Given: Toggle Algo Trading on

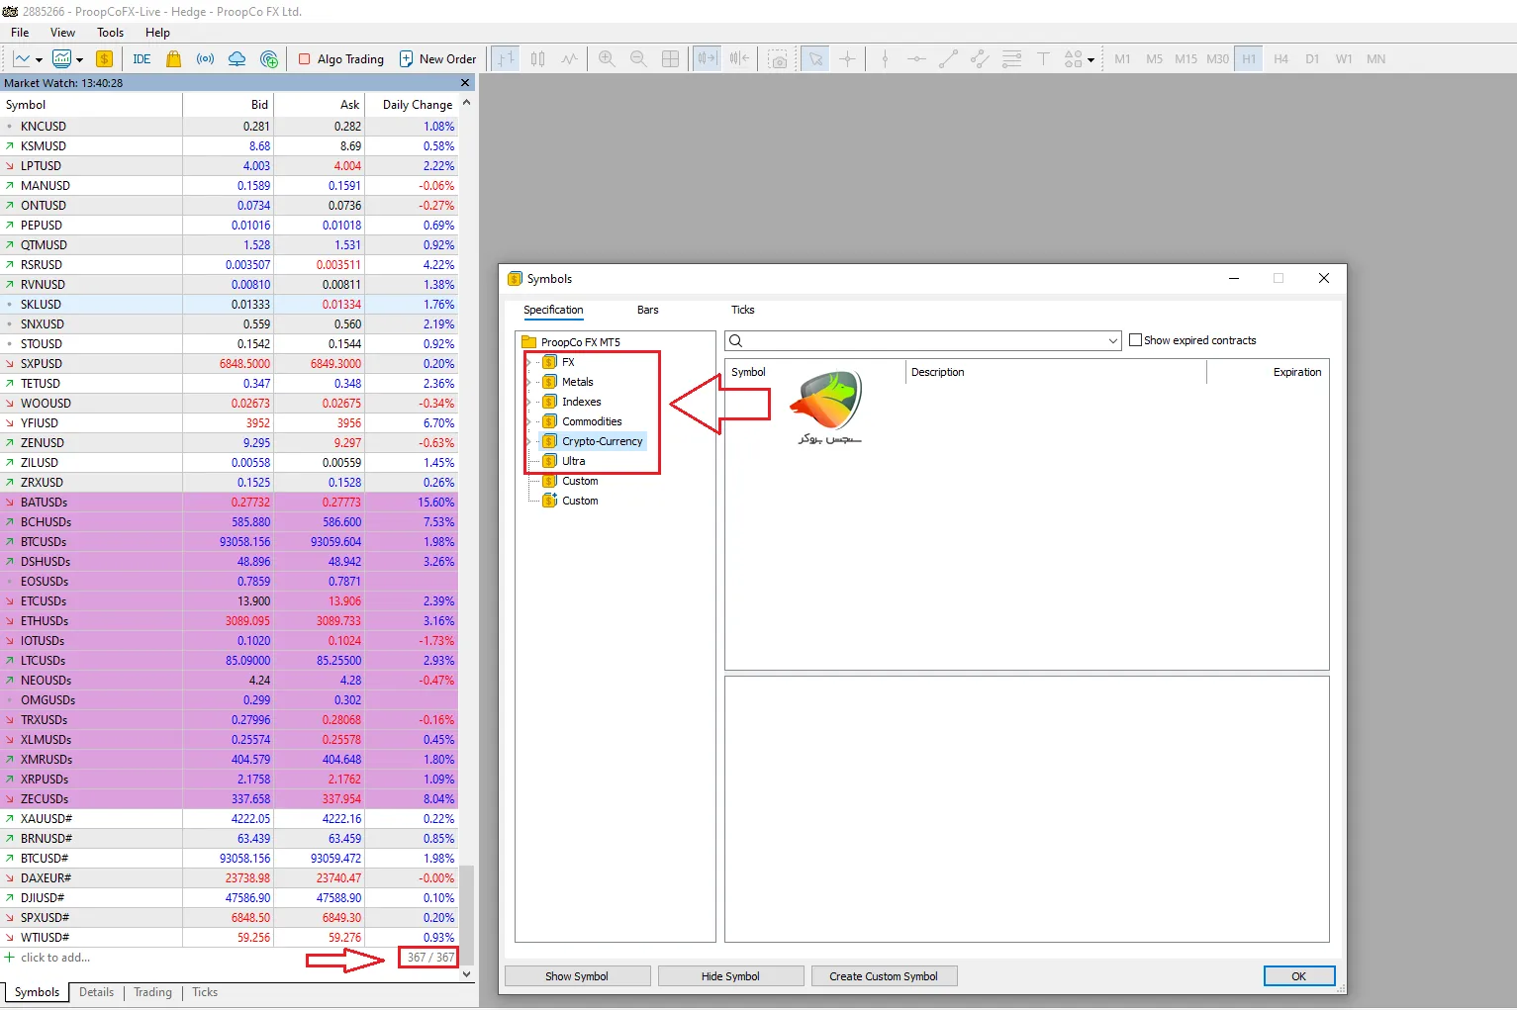Looking at the screenshot, I should 341,59.
